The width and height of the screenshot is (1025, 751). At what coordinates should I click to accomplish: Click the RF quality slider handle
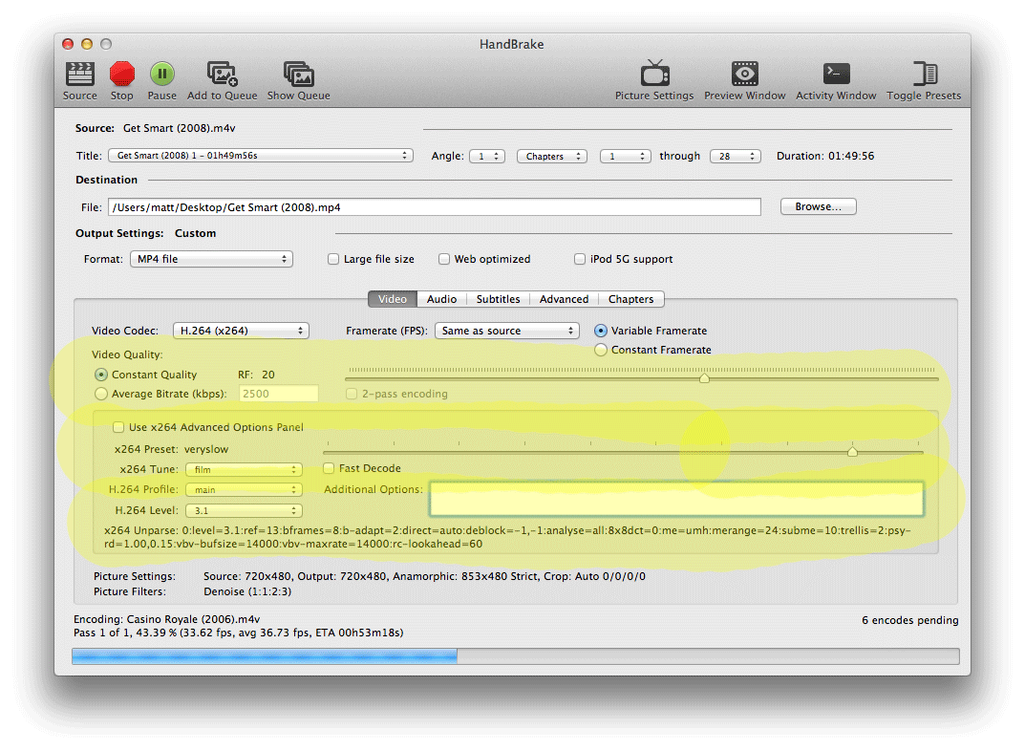tap(704, 378)
